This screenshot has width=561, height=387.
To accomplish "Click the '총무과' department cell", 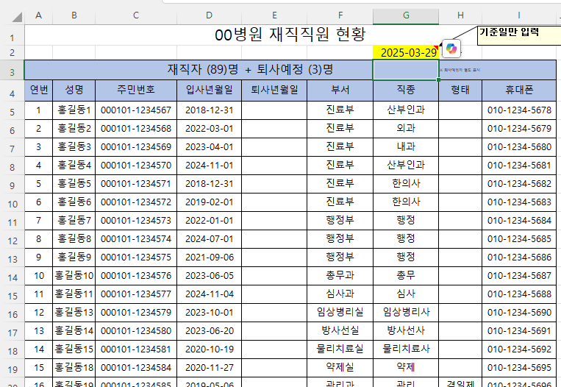I will point(340,276).
